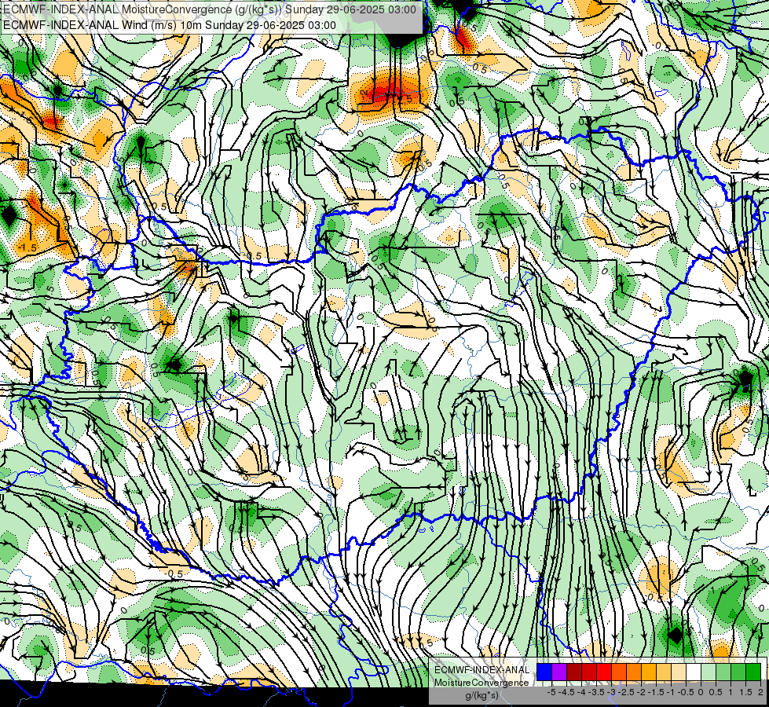The height and width of the screenshot is (707, 769).
Task: Click the '-4.5' tick on the legend scale
Action: (x=566, y=692)
